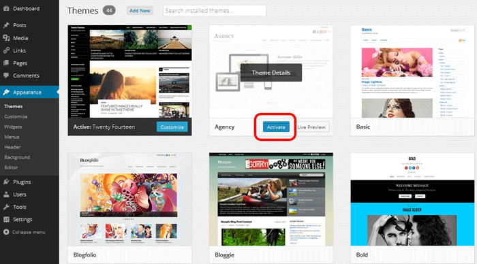The width and height of the screenshot is (477, 264).
Task: Go to the Widgets submenu item
Action: click(x=13, y=127)
